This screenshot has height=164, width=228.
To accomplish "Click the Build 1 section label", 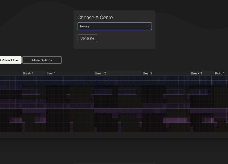I will [220, 73].
